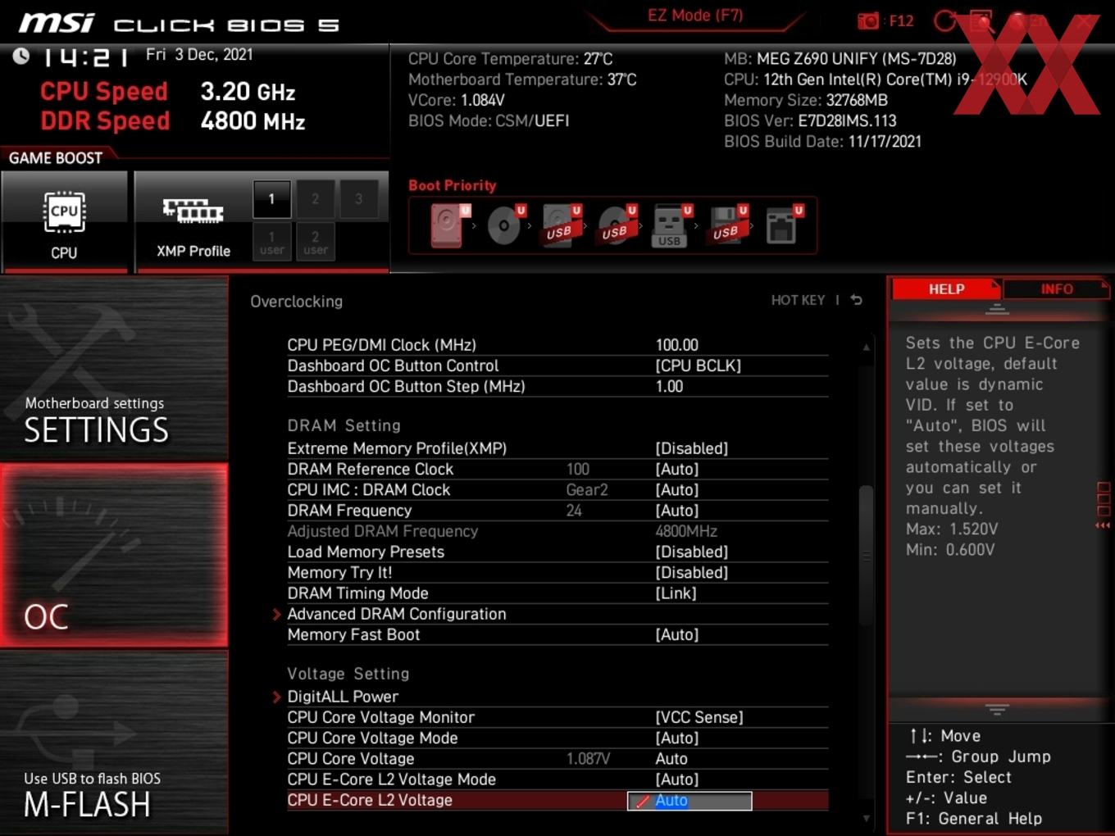1115x836 pixels.
Task: Click the BIOS Ver E7D28IMS.113 text
Action: tap(810, 120)
